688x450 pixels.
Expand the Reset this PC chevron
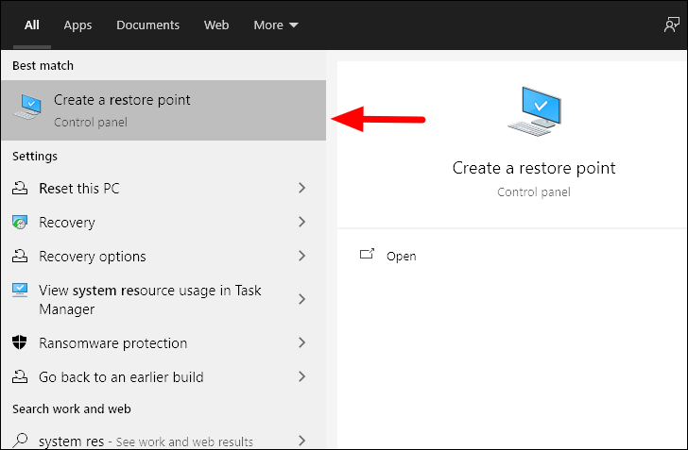point(301,188)
